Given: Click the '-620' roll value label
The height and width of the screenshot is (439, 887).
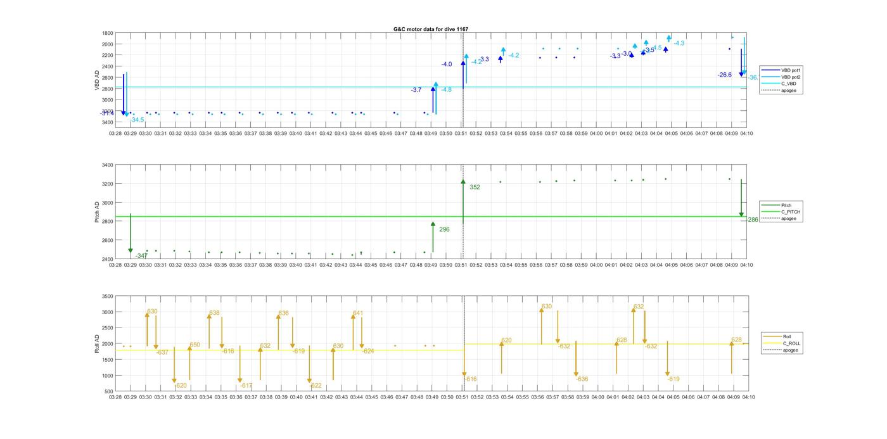Looking at the screenshot, I should coord(181,386).
